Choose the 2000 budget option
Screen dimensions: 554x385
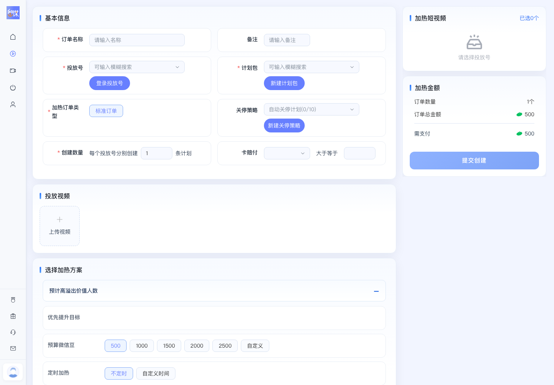pos(197,346)
